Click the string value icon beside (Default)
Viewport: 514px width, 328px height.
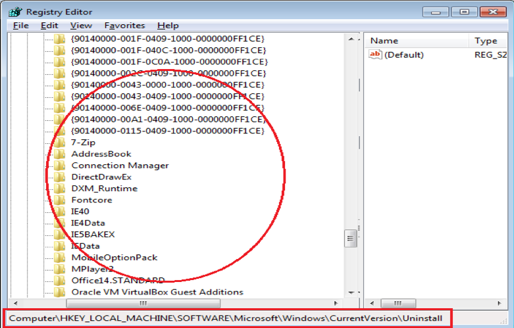tap(376, 55)
